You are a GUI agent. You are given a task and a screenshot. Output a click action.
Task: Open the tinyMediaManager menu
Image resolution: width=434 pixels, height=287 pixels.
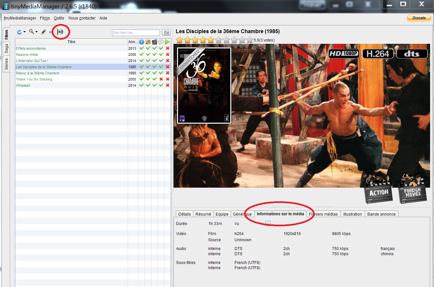20,18
